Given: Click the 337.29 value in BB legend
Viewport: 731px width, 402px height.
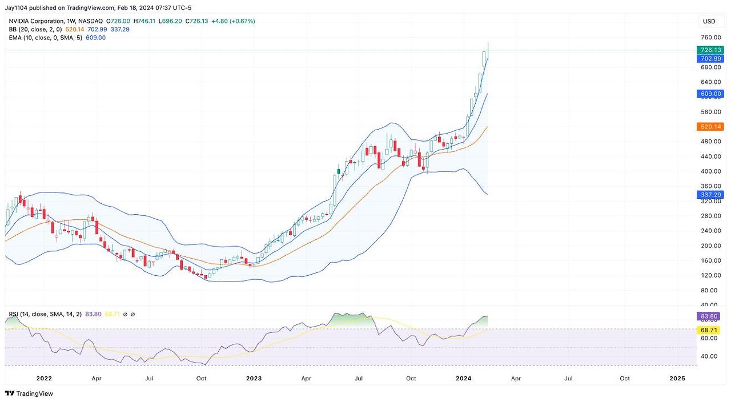Looking at the screenshot, I should 119,29.
